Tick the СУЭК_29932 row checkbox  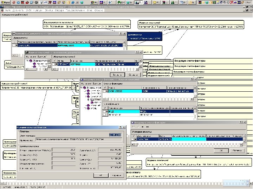click(104, 91)
